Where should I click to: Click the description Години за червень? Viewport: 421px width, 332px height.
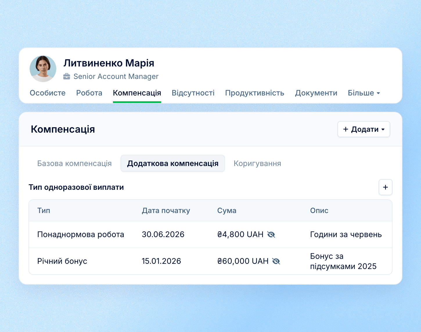346,234
